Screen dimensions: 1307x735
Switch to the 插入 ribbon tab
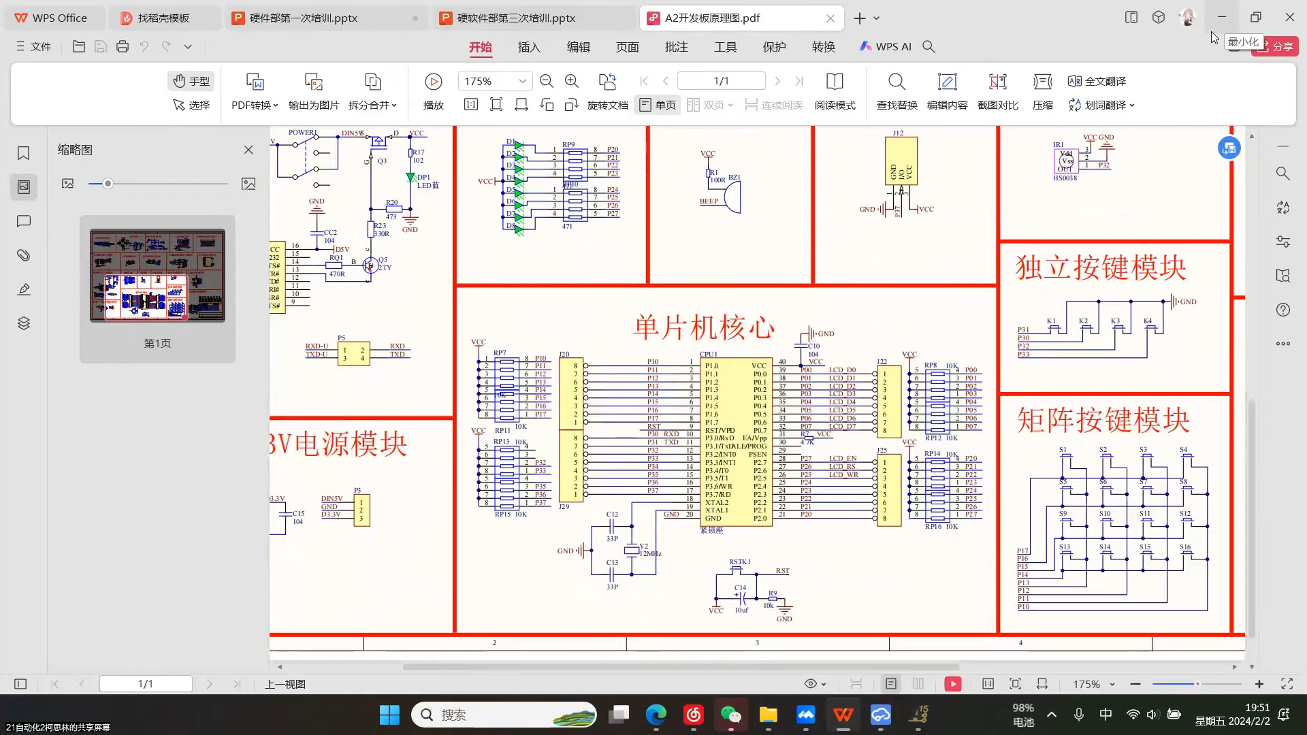click(x=529, y=46)
